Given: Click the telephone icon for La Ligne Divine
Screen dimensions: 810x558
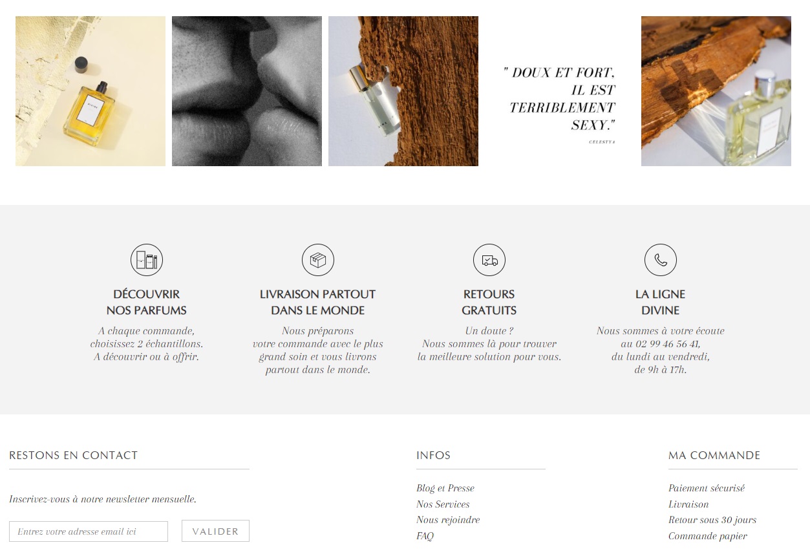Looking at the screenshot, I should [x=661, y=260].
